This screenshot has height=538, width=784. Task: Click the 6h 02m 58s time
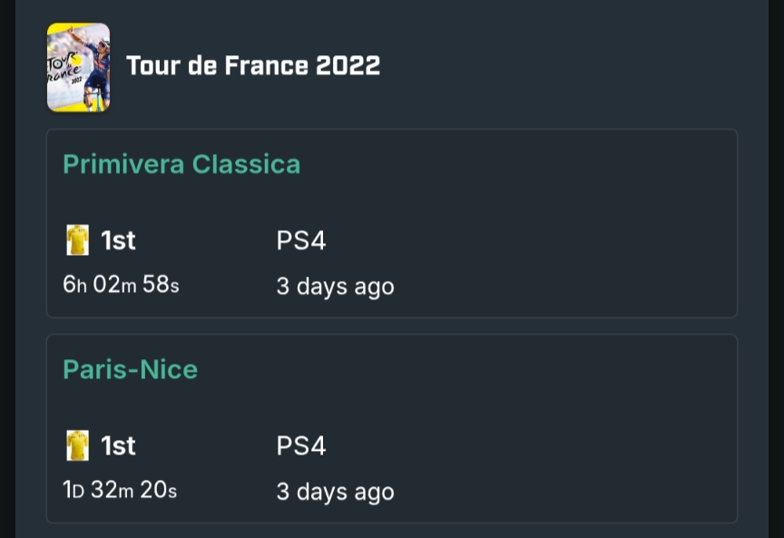coord(121,285)
